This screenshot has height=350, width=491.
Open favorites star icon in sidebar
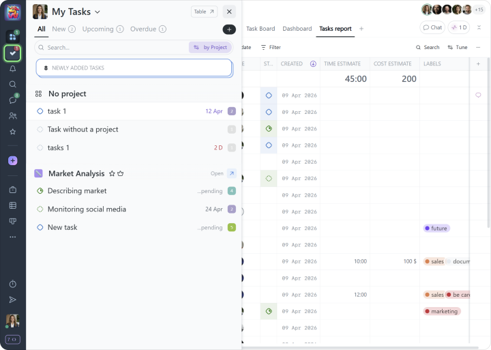(x=12, y=132)
